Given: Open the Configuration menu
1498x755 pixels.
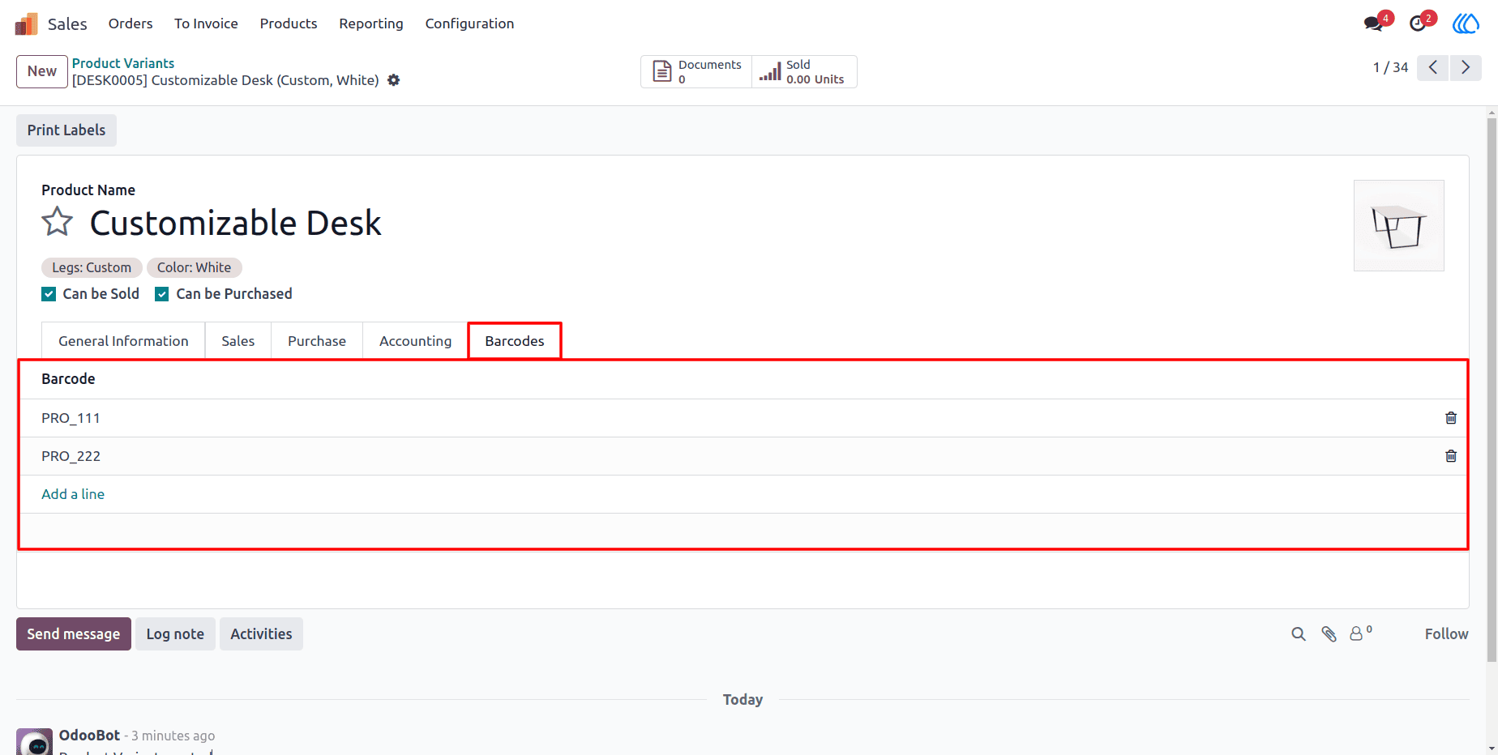Looking at the screenshot, I should (469, 23).
